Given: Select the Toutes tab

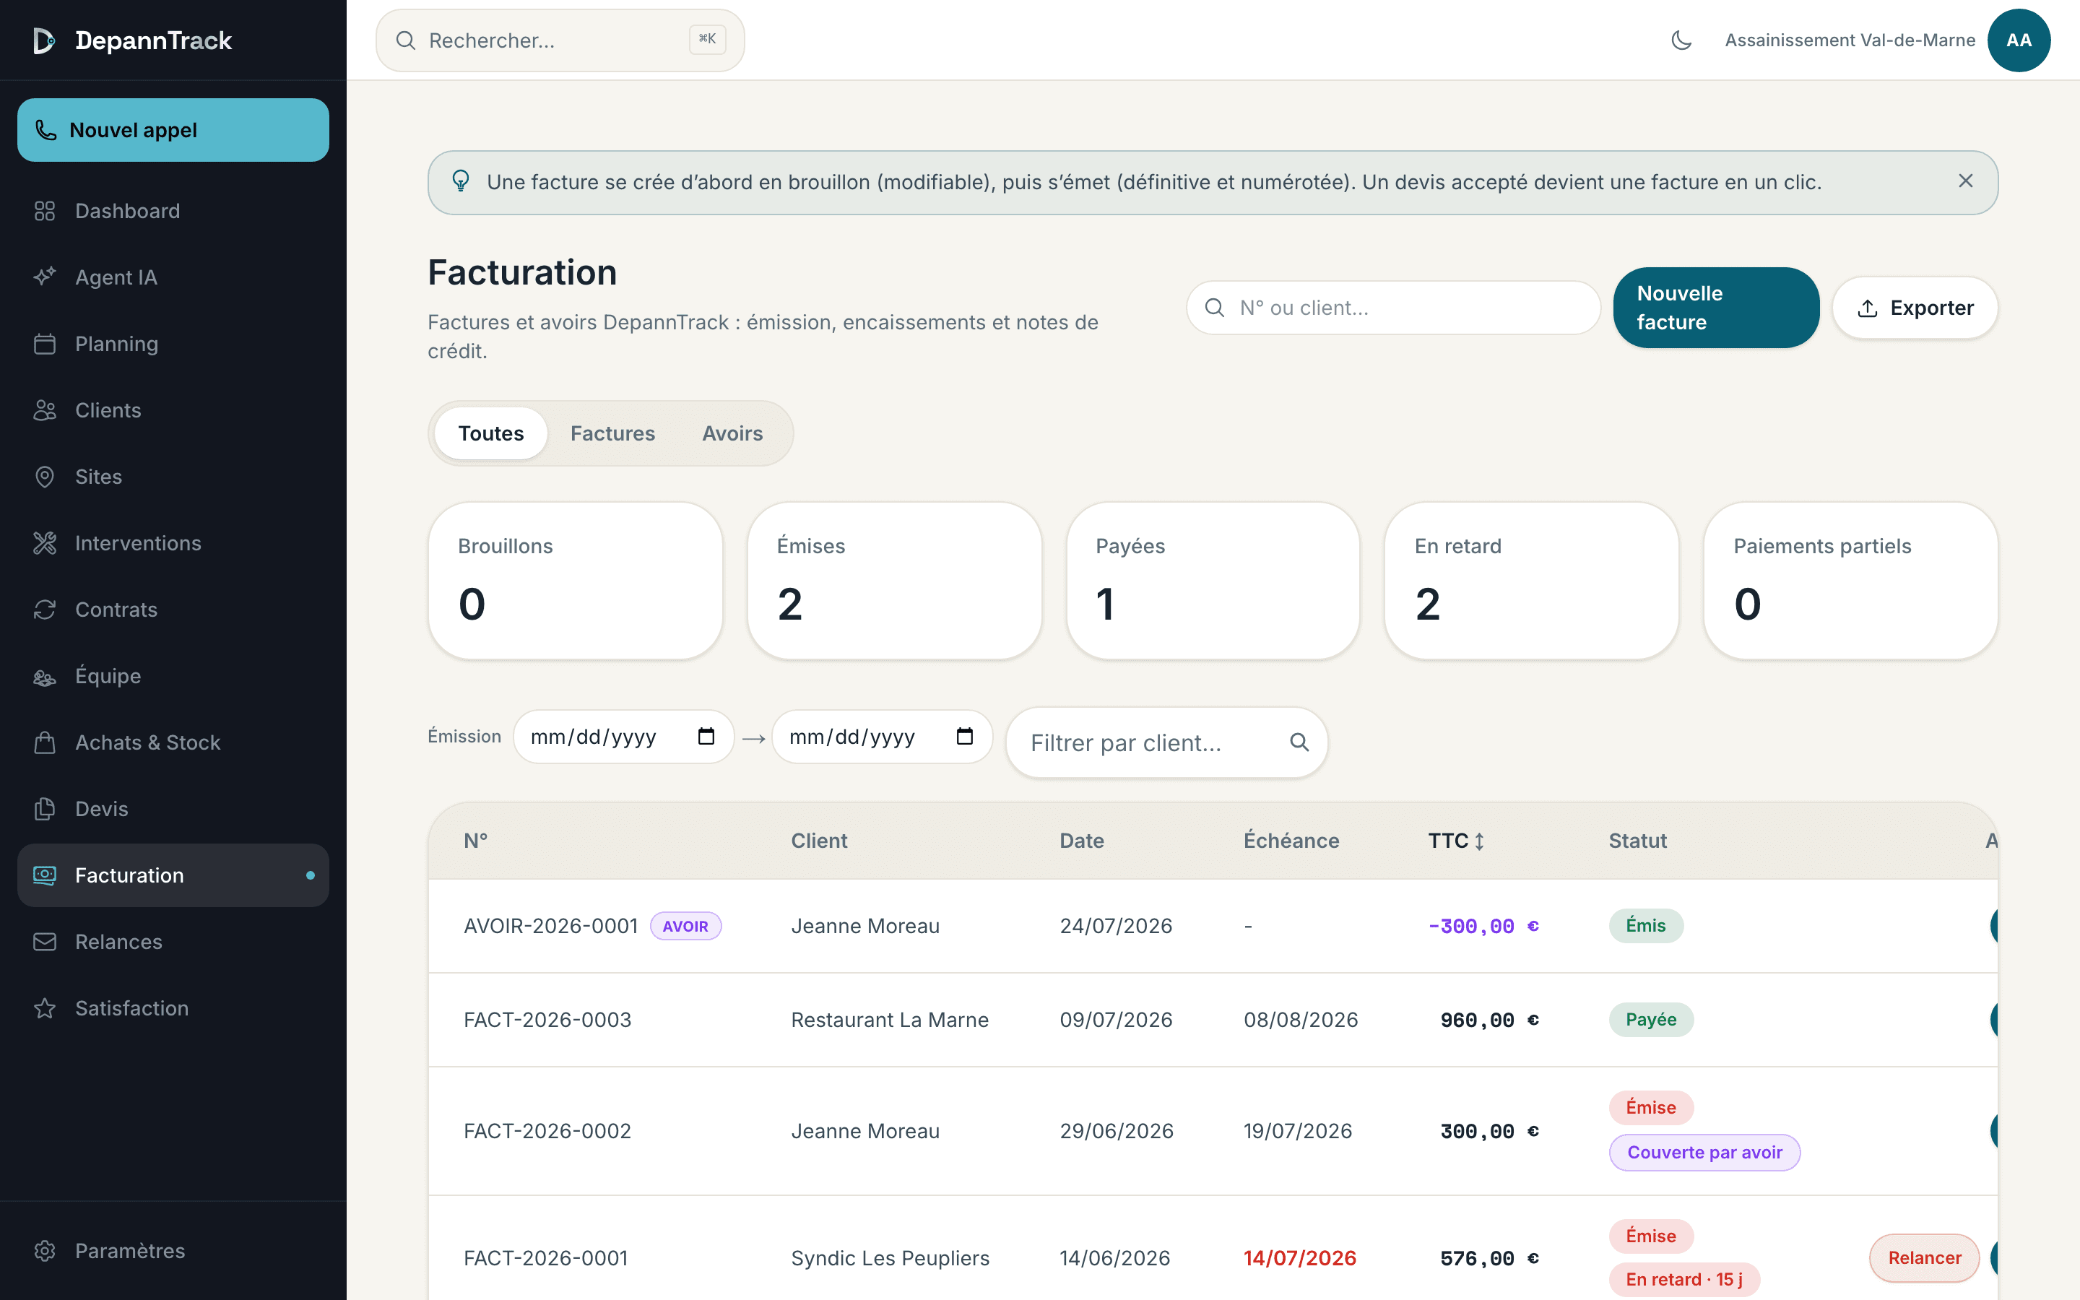Looking at the screenshot, I should pyautogui.click(x=491, y=433).
